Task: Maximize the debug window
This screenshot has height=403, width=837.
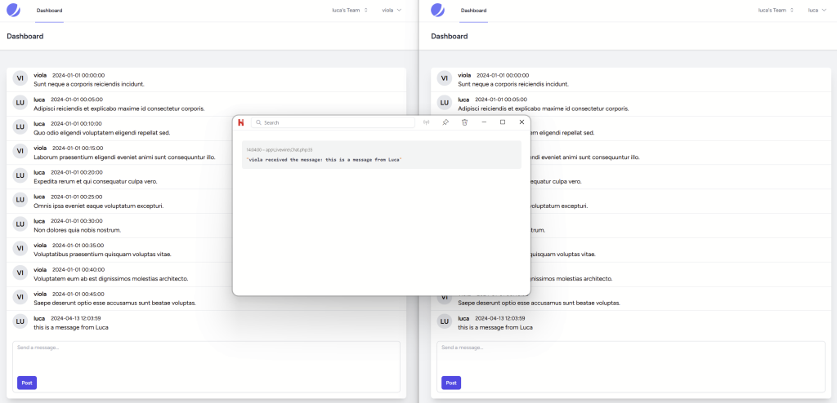Action: (502, 122)
